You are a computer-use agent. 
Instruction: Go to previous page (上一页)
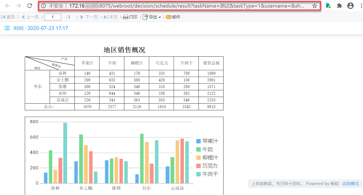[x=30, y=17]
